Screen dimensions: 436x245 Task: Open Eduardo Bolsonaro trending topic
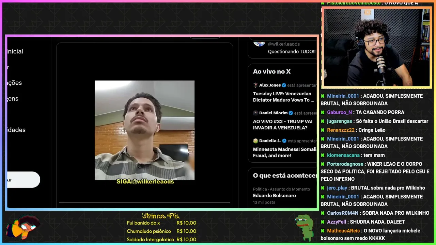click(275, 195)
